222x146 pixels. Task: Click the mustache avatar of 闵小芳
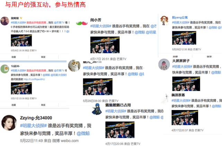[82, 23]
